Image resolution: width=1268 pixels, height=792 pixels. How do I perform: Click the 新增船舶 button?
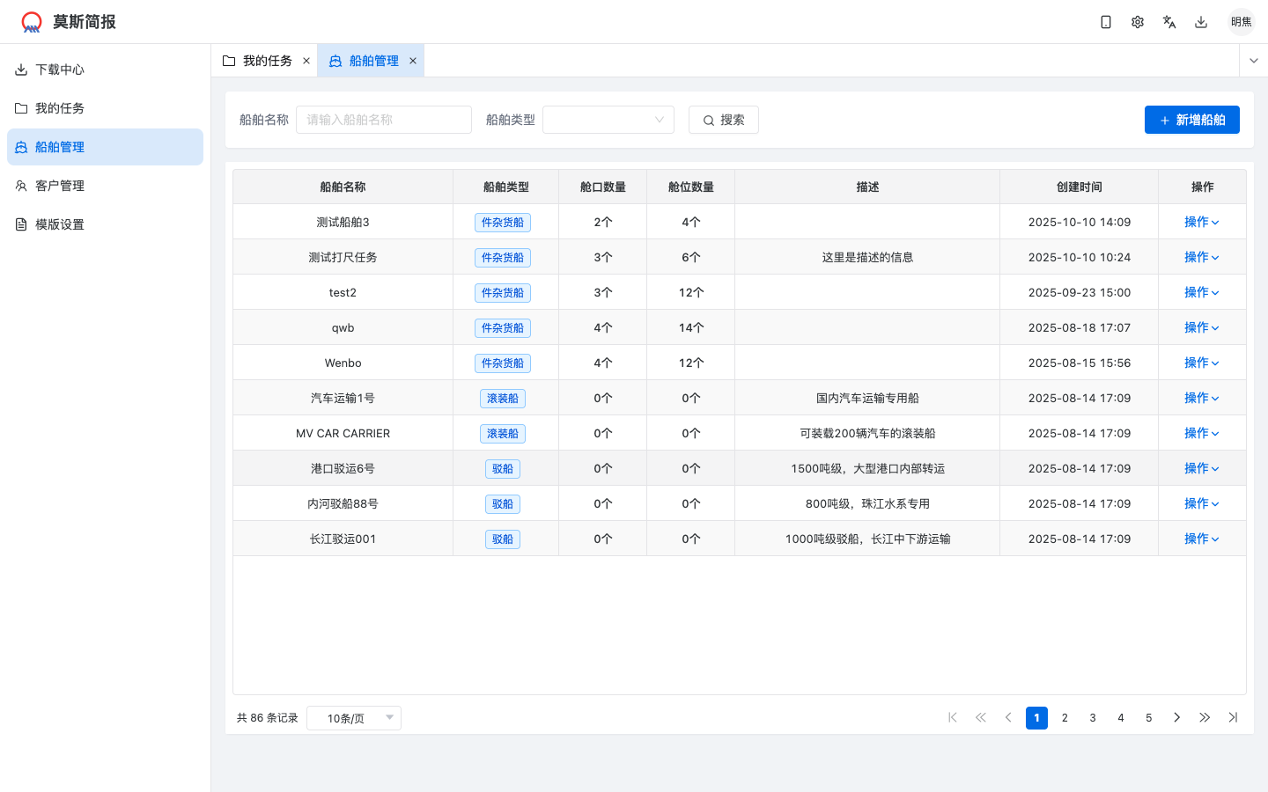[x=1192, y=120]
